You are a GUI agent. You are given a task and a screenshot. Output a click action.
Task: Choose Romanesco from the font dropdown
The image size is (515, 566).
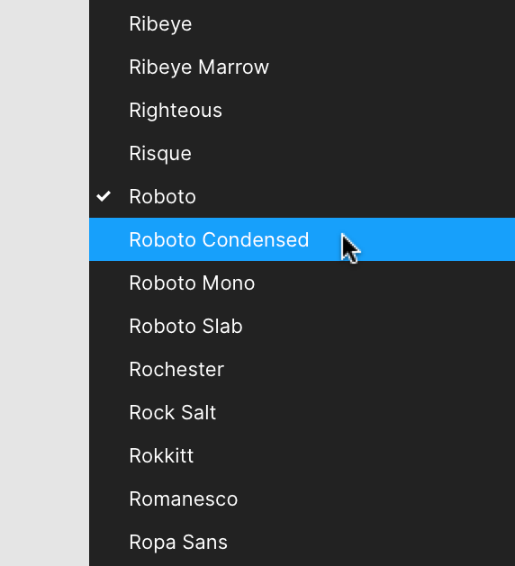[x=302, y=499]
